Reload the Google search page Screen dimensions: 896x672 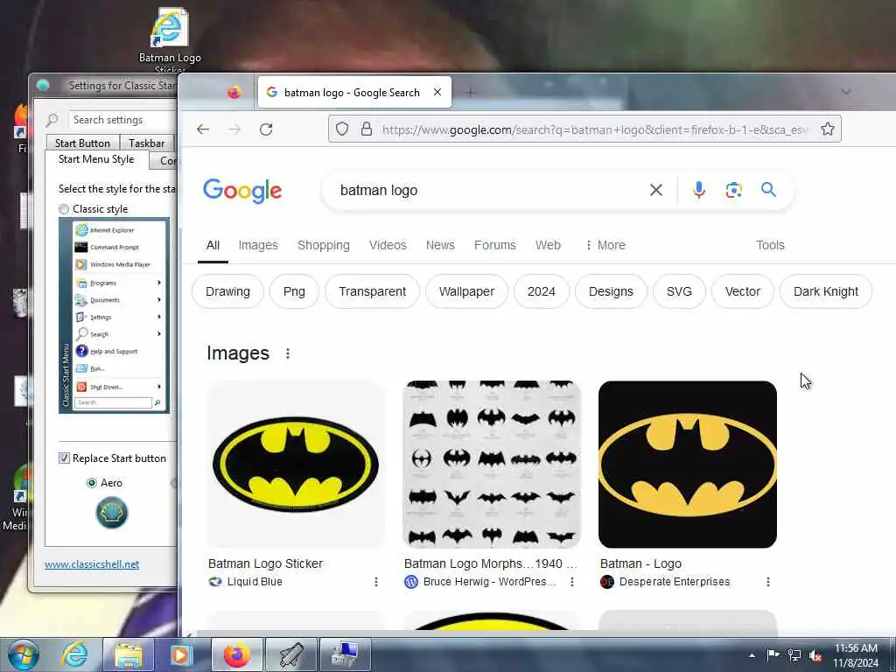266,129
